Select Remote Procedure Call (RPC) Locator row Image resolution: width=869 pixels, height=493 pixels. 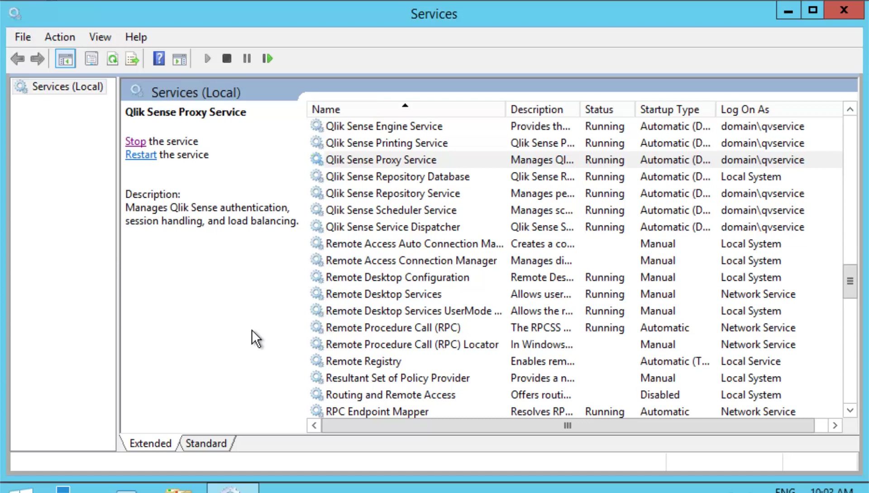(x=575, y=344)
